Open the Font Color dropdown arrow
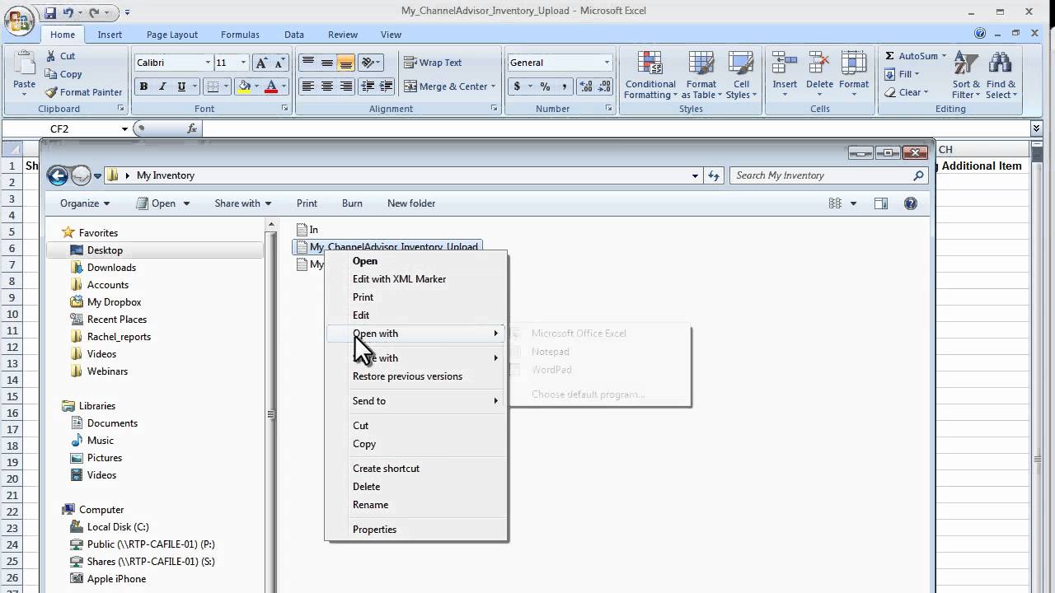 [x=284, y=86]
